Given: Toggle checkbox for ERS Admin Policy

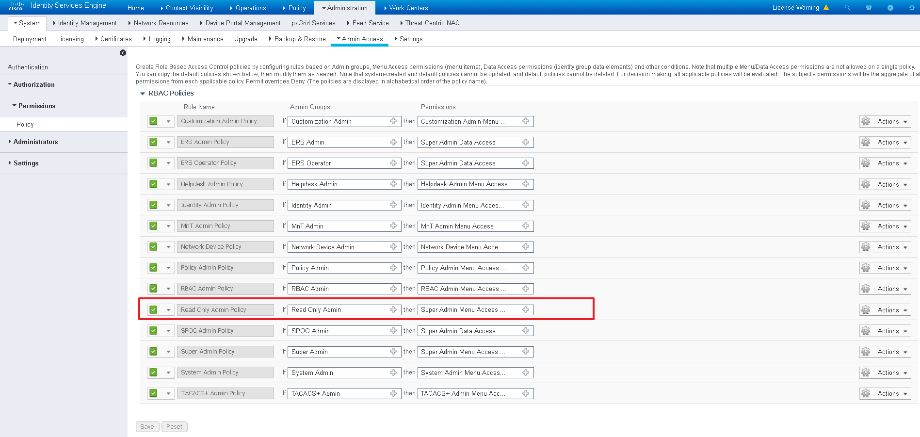Looking at the screenshot, I should [153, 142].
